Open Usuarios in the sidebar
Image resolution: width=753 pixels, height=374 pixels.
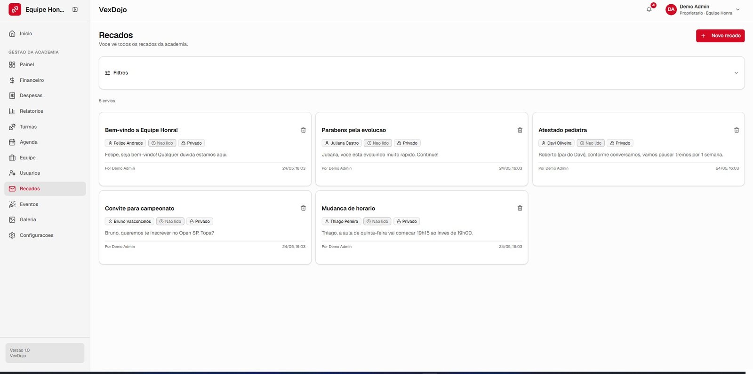click(x=45, y=173)
